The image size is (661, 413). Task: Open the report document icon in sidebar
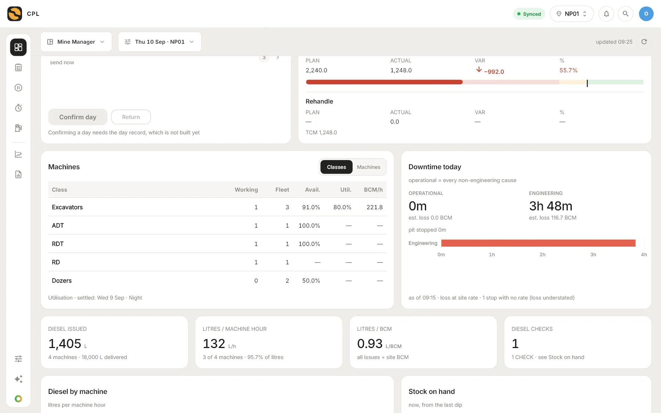click(x=18, y=174)
